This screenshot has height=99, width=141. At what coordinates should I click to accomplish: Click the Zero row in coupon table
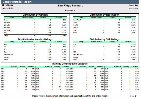(35, 20)
